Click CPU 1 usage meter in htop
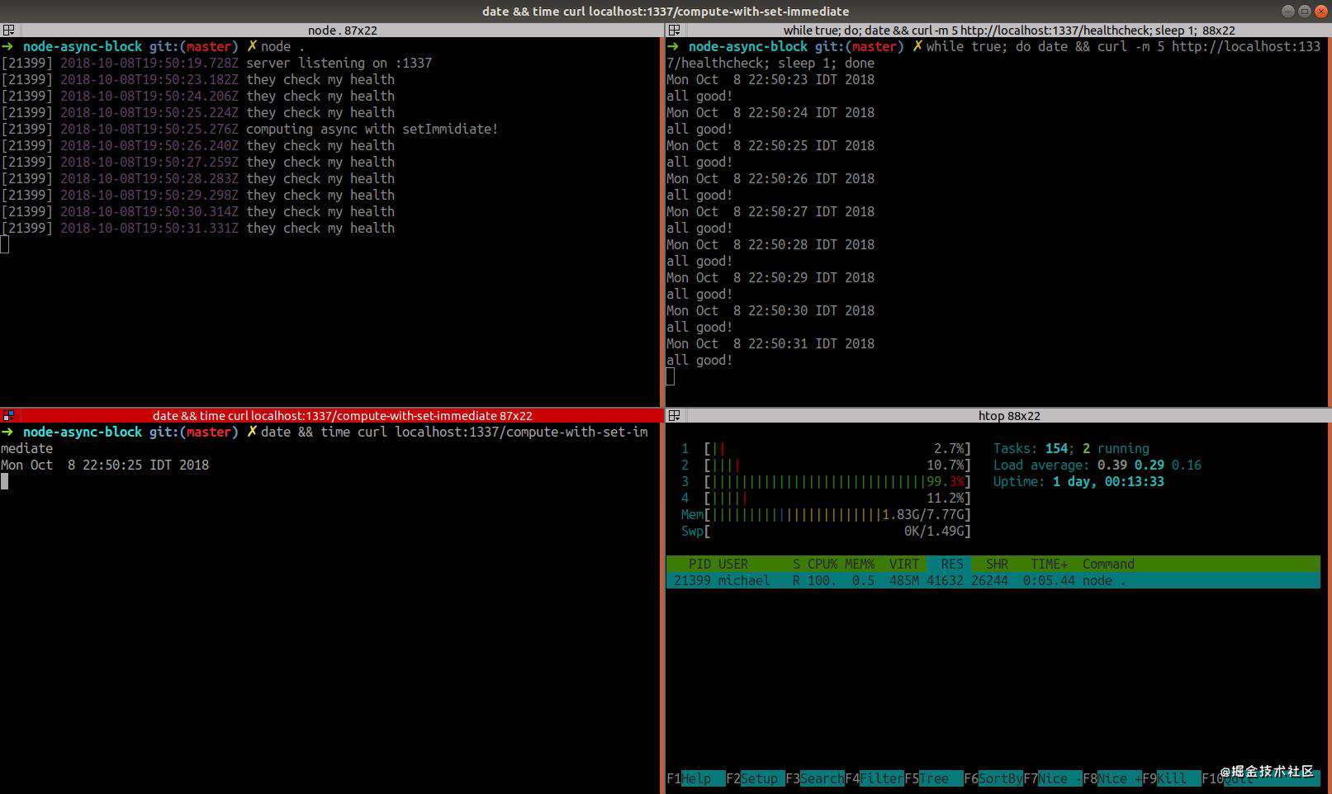1332x794 pixels. pyautogui.click(x=826, y=449)
